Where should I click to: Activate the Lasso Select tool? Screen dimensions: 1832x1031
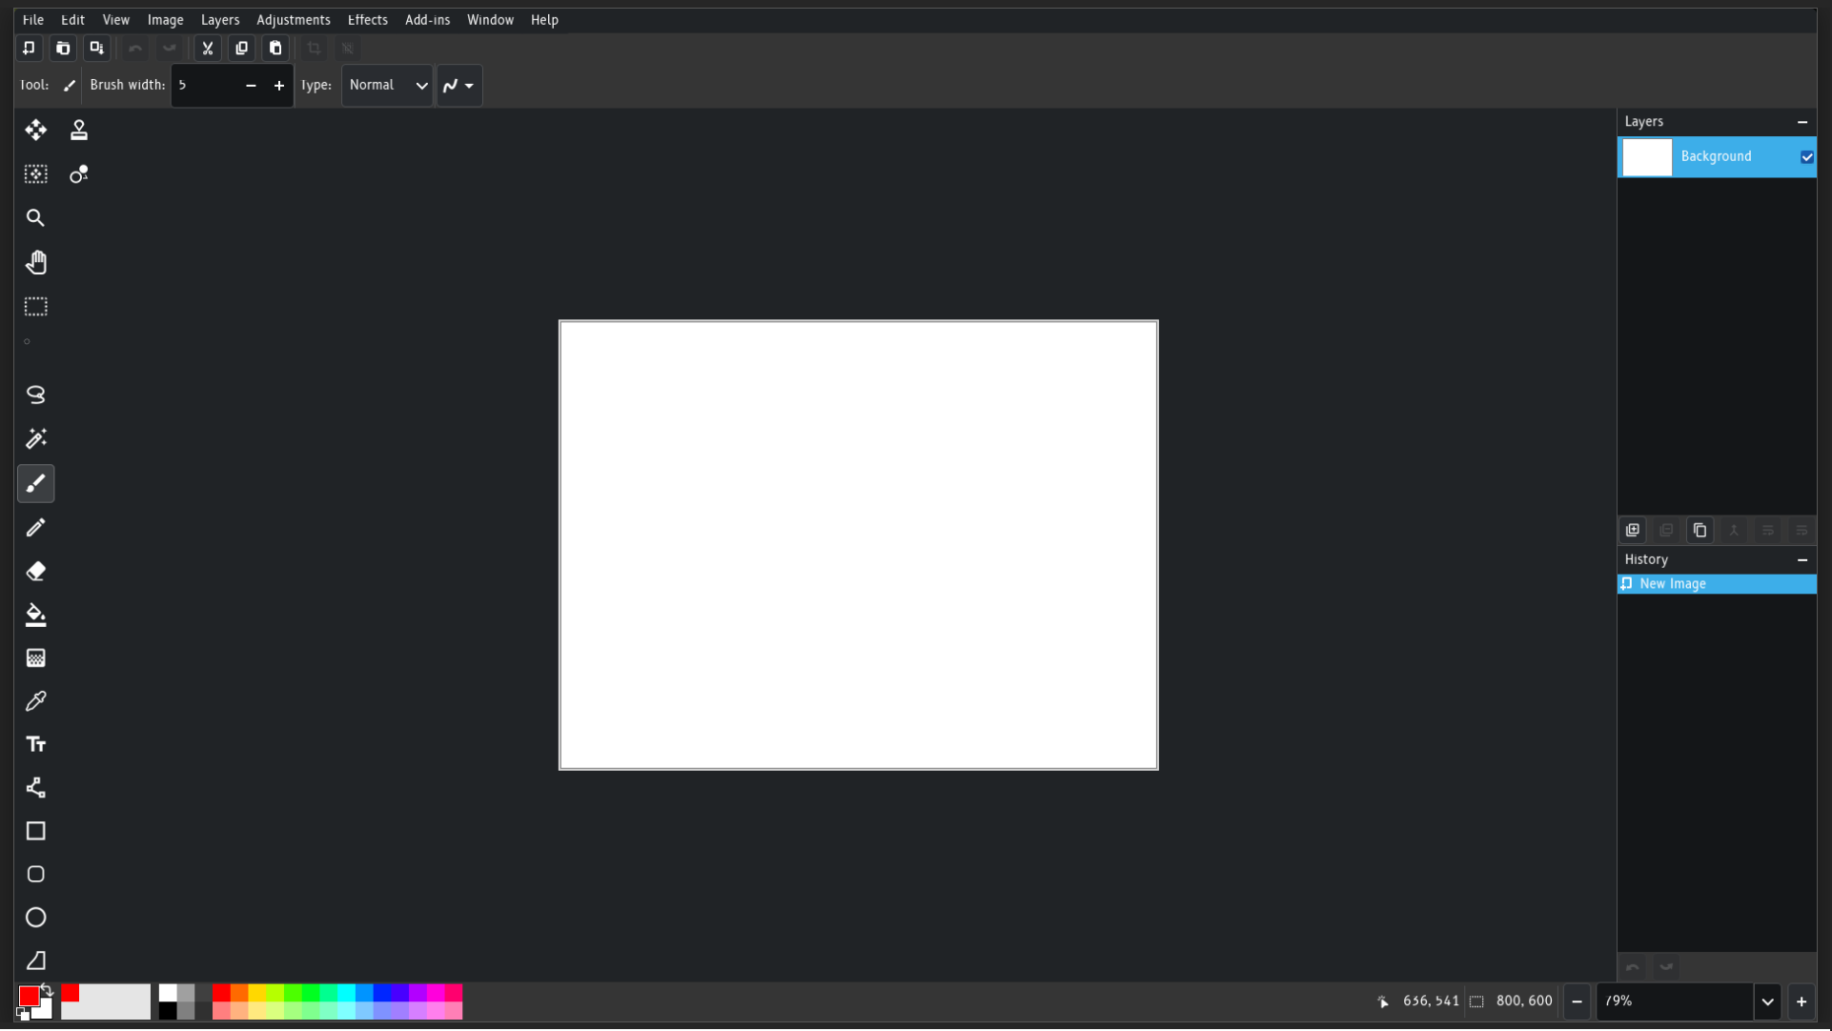35,394
